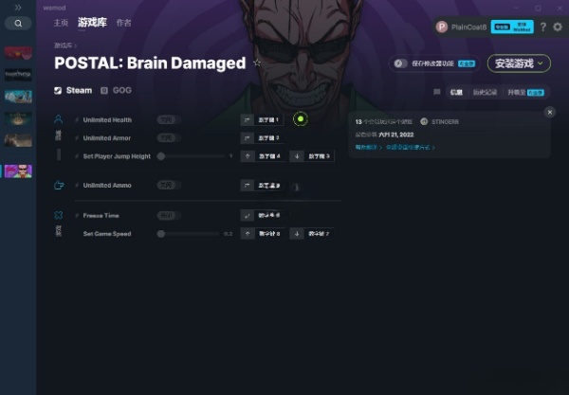This screenshot has width=569, height=395.
Task: Open the first blue link in info panel
Action: [x=369, y=148]
